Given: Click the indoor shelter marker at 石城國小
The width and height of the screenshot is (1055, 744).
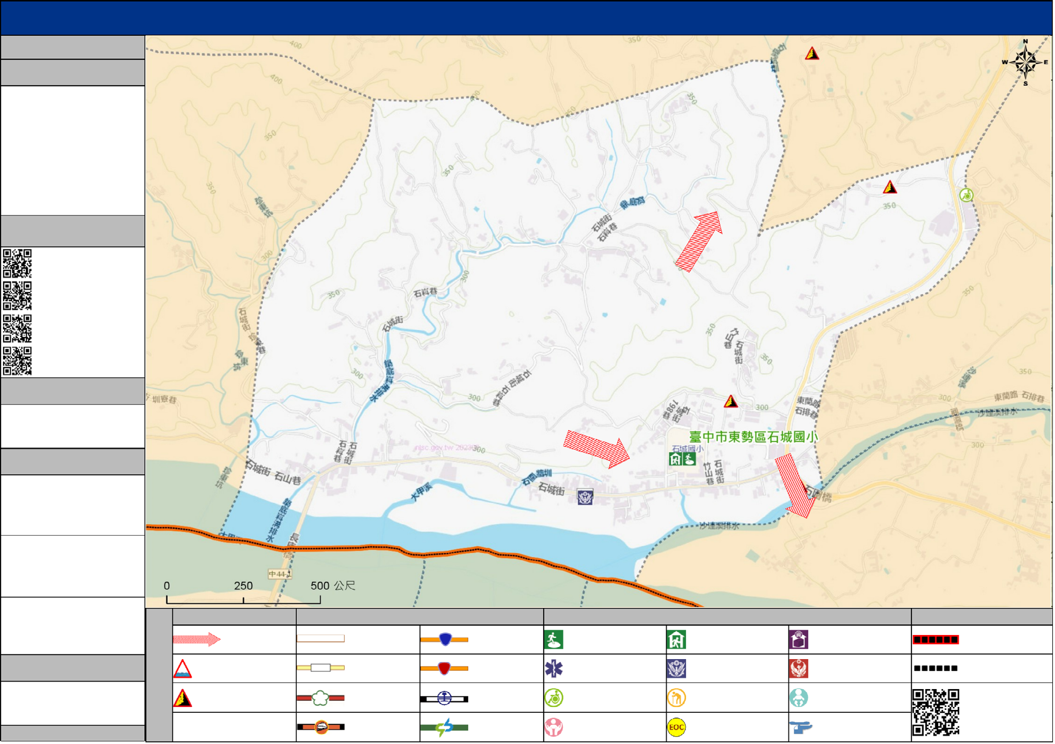Looking at the screenshot, I should [x=676, y=459].
